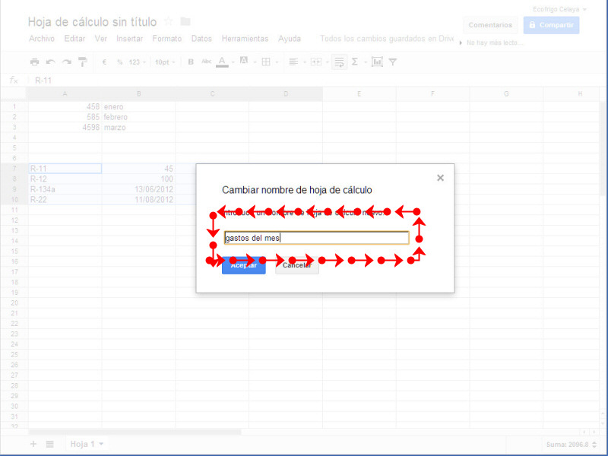Open the 10pt font size dropdown

pos(165,62)
